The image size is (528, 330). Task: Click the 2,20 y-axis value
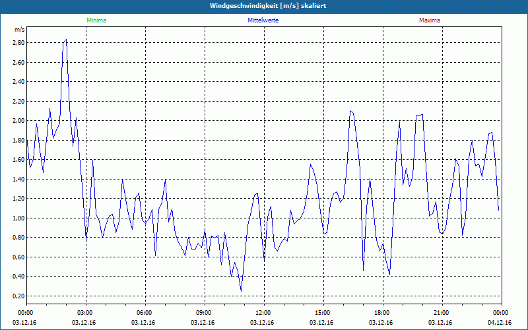[19, 102]
